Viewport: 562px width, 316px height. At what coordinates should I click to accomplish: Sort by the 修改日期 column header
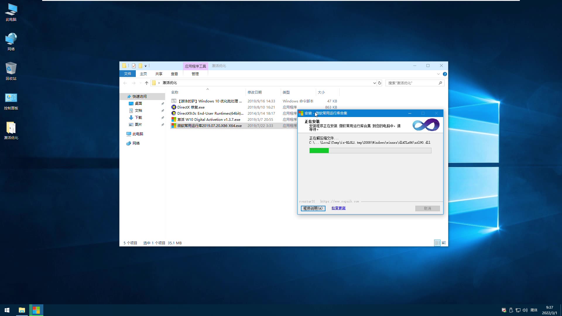pos(263,92)
